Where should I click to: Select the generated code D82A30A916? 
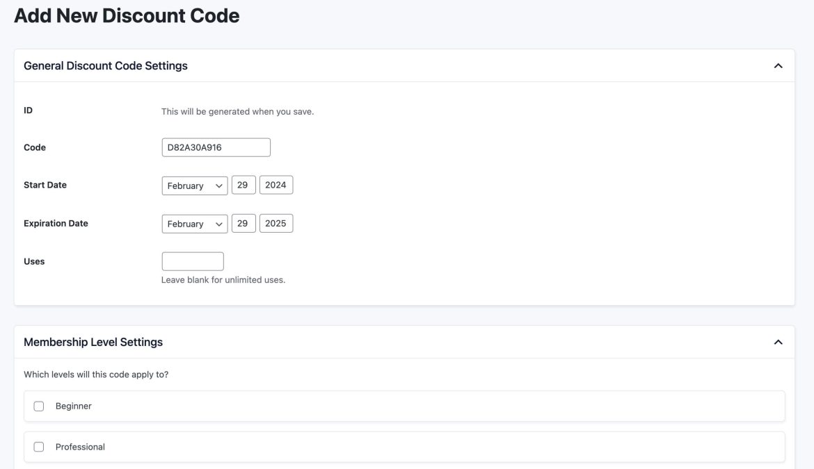[x=216, y=147]
